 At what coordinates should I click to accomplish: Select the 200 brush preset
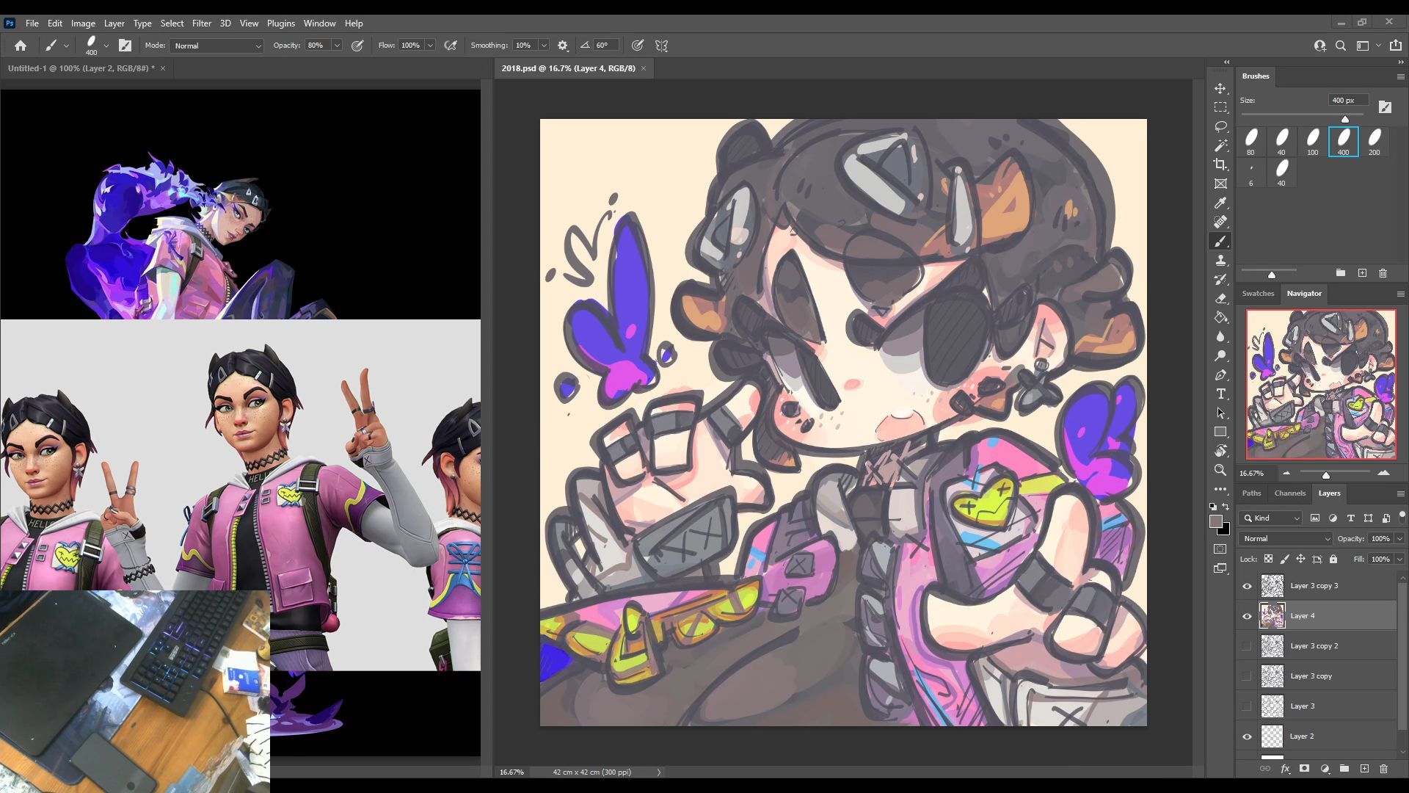(x=1375, y=142)
